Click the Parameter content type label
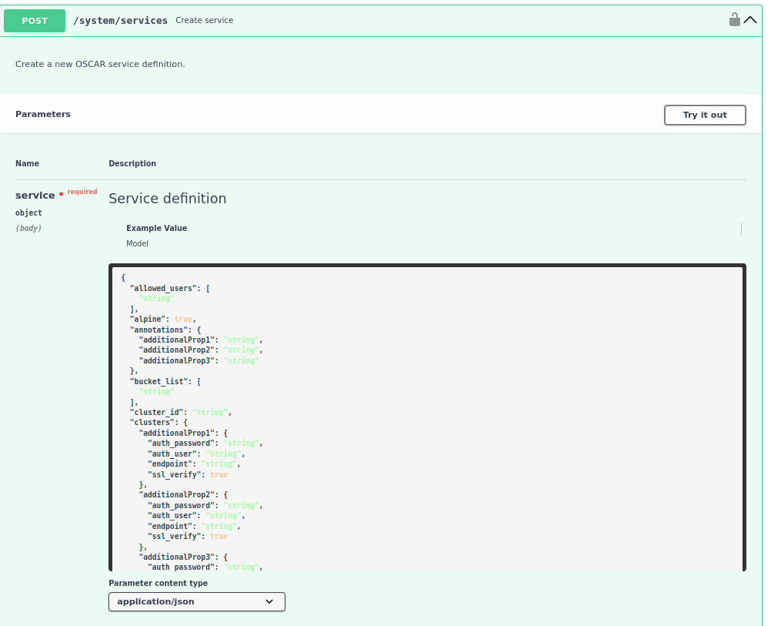The width and height of the screenshot is (771, 626). pyautogui.click(x=159, y=583)
